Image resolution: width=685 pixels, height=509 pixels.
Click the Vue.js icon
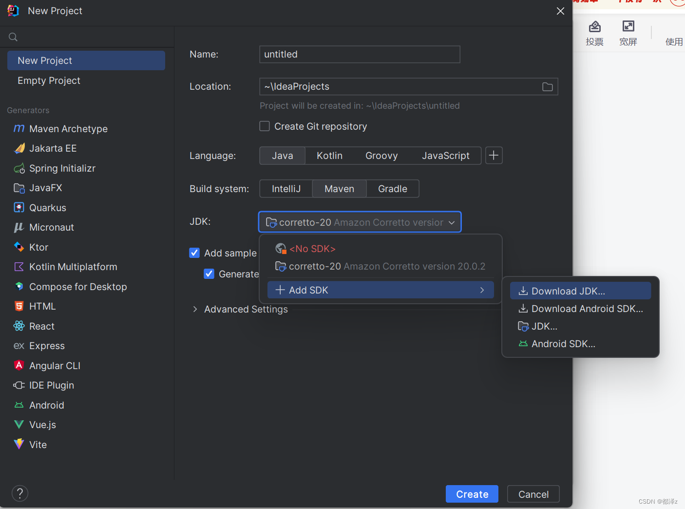point(19,424)
